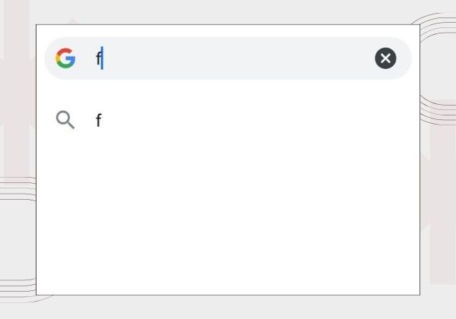Screen dimensions: 456x319
Task: Click empty space in search bar before X
Action: coord(239,58)
